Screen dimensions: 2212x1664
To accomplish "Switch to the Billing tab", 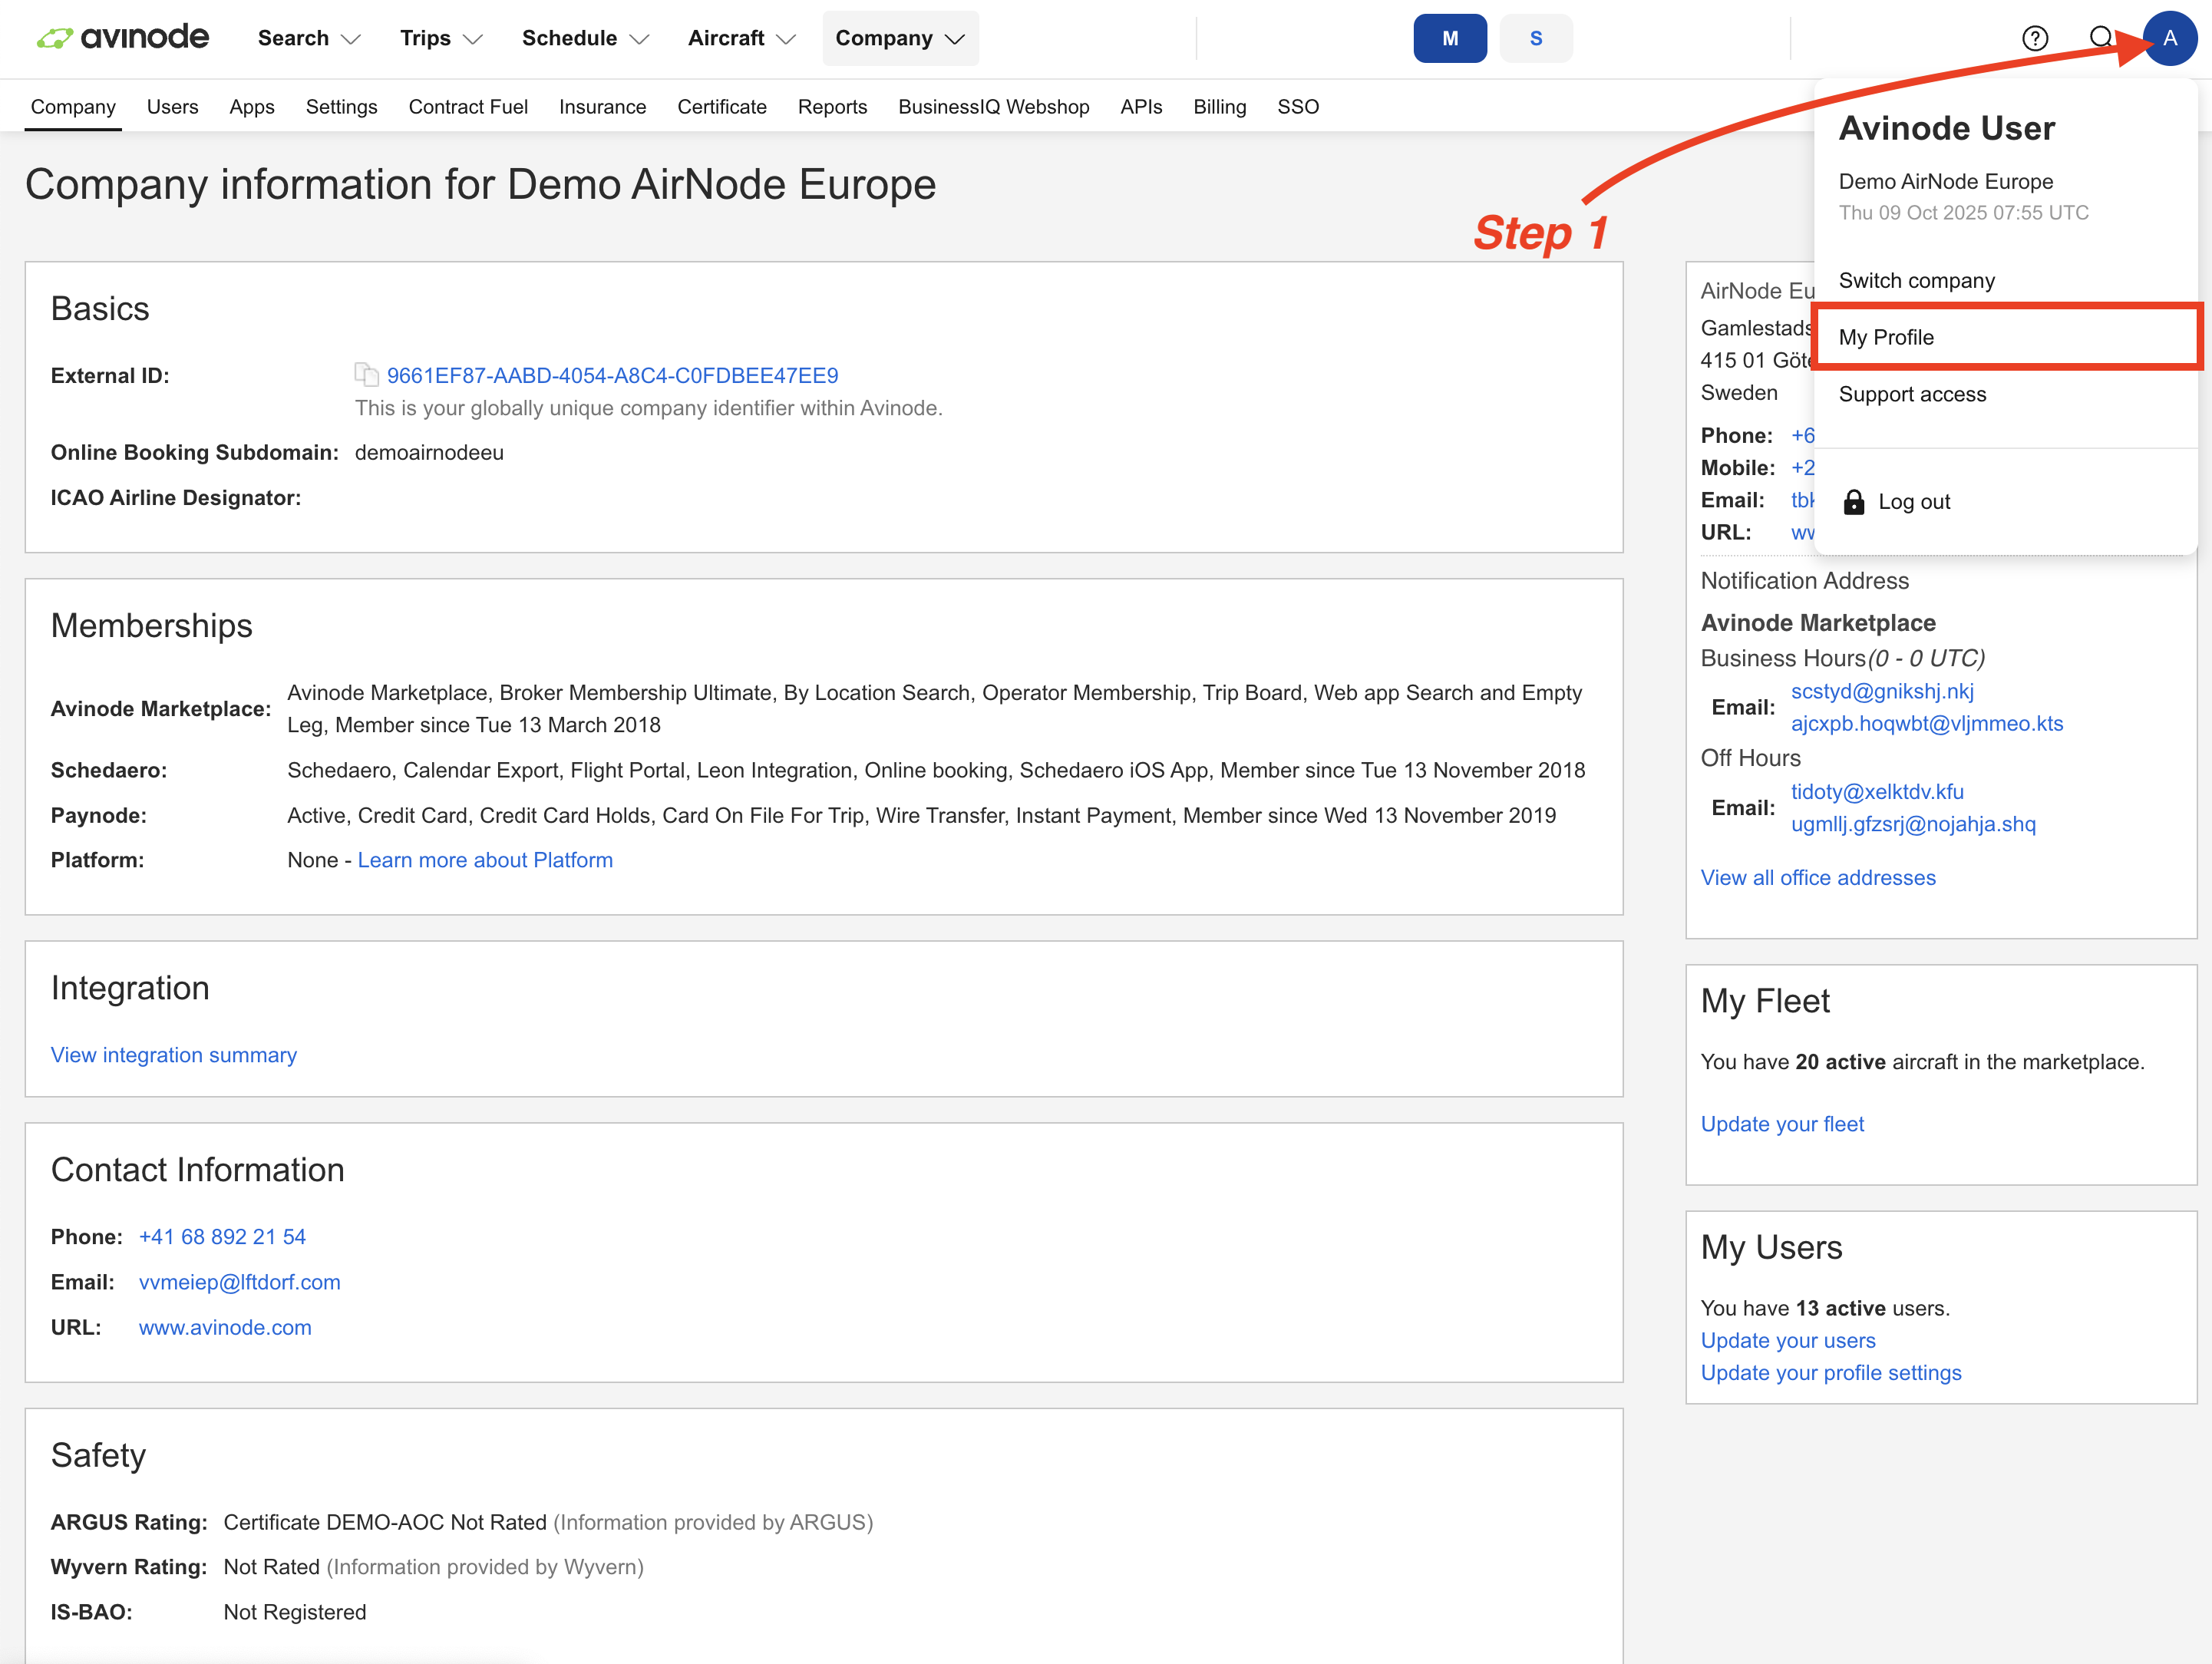I will [1219, 107].
